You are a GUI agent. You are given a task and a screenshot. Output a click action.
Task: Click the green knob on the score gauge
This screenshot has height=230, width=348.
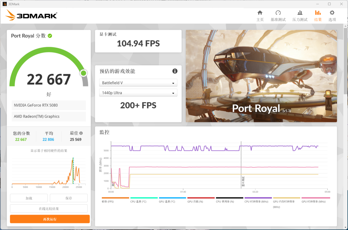(x=83, y=73)
